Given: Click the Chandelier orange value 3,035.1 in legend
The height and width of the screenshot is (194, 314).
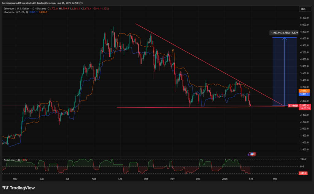Looking at the screenshot, I should (x=43, y=12).
